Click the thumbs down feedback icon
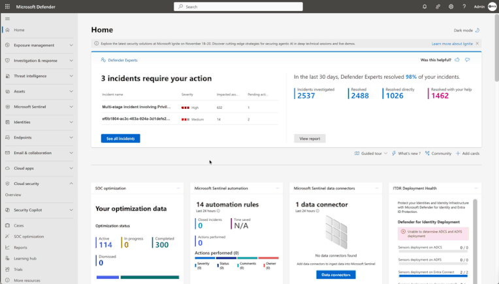Image resolution: width=499 pixels, height=284 pixels. [467, 60]
